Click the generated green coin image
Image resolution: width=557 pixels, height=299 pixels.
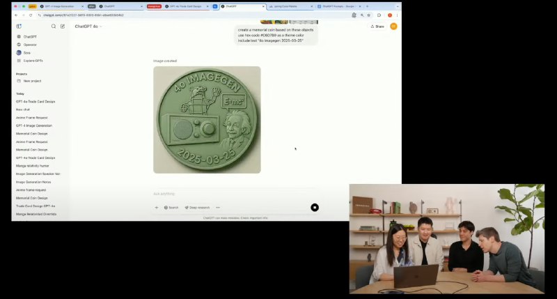click(207, 120)
